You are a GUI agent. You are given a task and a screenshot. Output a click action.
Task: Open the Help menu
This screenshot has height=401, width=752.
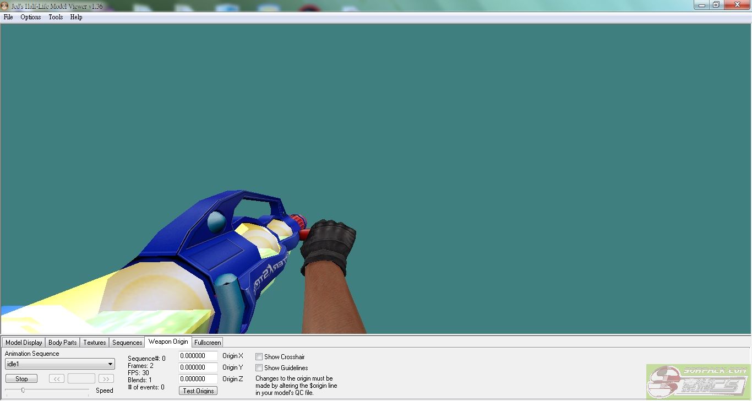[77, 17]
